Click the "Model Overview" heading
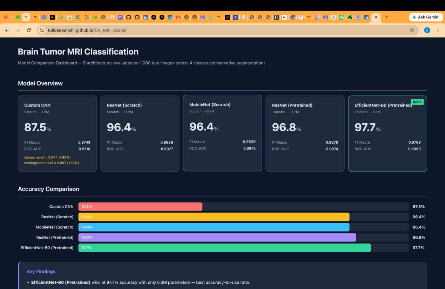Viewport: 445px width, 289px height. tap(40, 83)
